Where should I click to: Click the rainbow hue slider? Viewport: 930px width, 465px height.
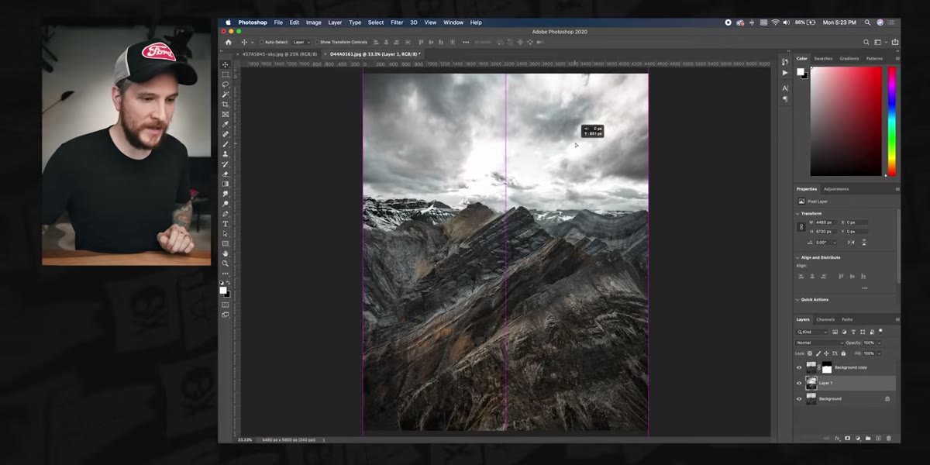pyautogui.click(x=891, y=122)
